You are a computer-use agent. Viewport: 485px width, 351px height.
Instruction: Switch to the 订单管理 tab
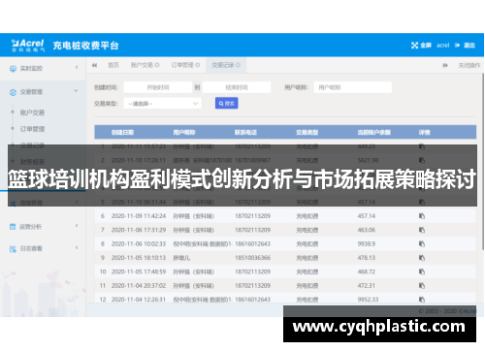tap(182, 65)
